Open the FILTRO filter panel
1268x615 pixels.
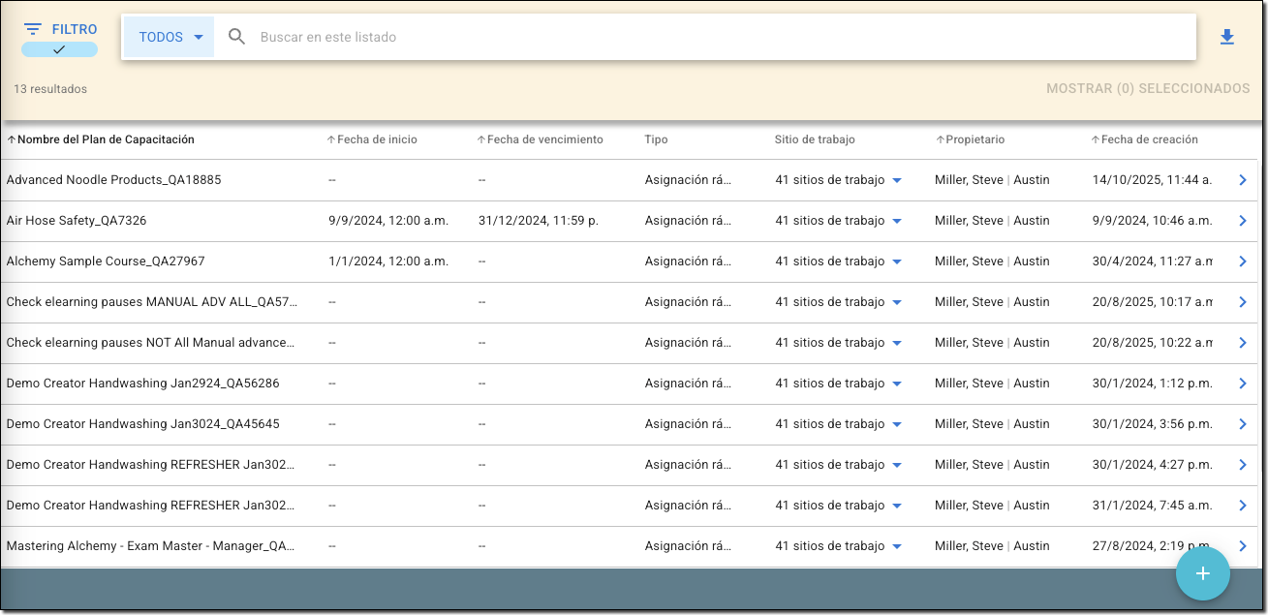tap(60, 29)
